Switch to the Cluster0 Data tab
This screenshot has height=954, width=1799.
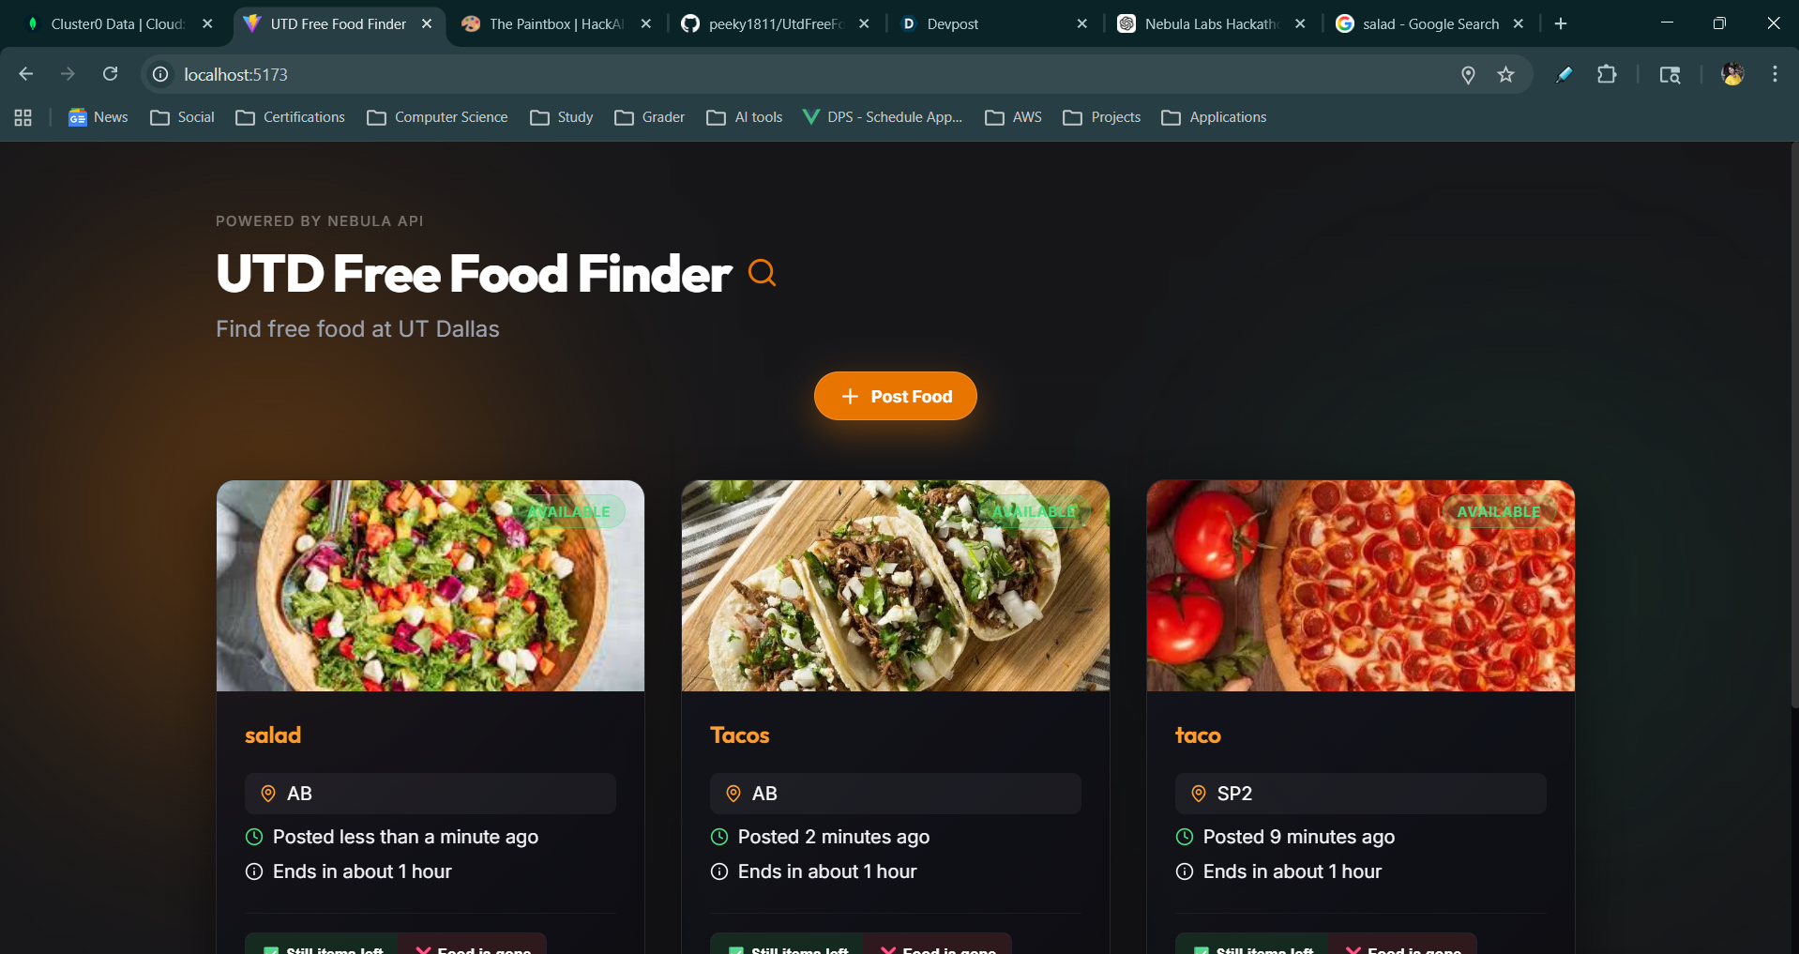(117, 23)
